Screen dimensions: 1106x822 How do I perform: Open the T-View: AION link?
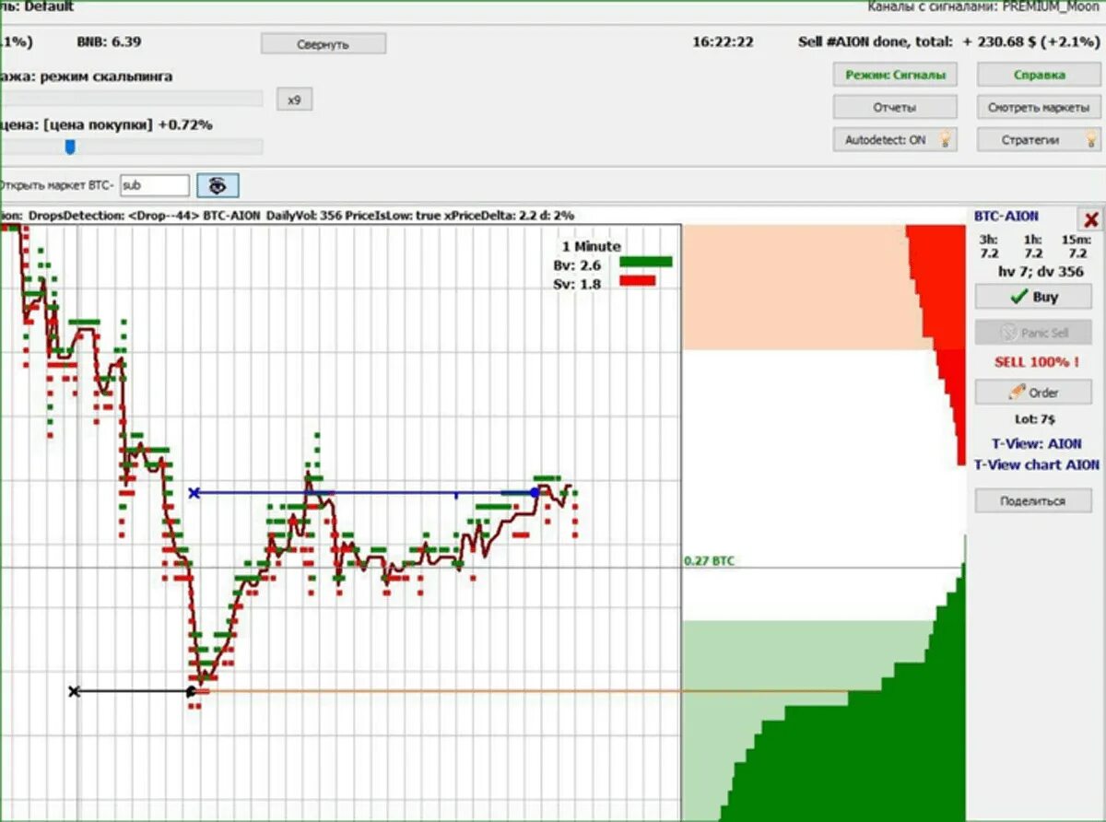(x=1037, y=443)
